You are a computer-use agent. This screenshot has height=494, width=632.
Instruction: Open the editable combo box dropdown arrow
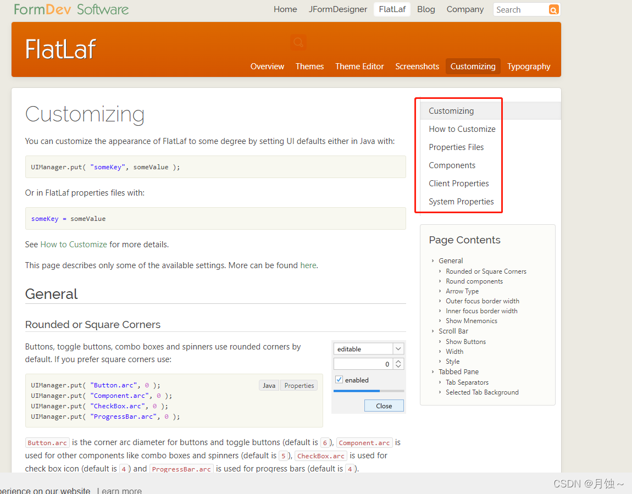coord(398,348)
